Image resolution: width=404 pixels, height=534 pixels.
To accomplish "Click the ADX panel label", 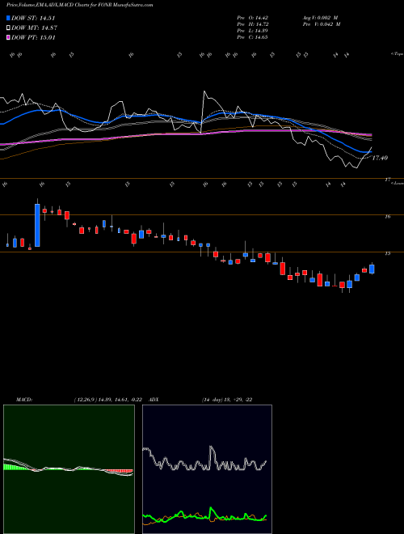I will [x=154, y=400].
